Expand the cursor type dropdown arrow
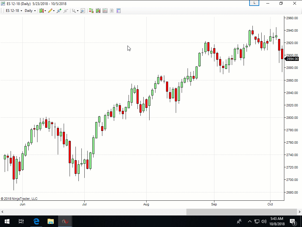Screen dimensions: 302x227 78,11
